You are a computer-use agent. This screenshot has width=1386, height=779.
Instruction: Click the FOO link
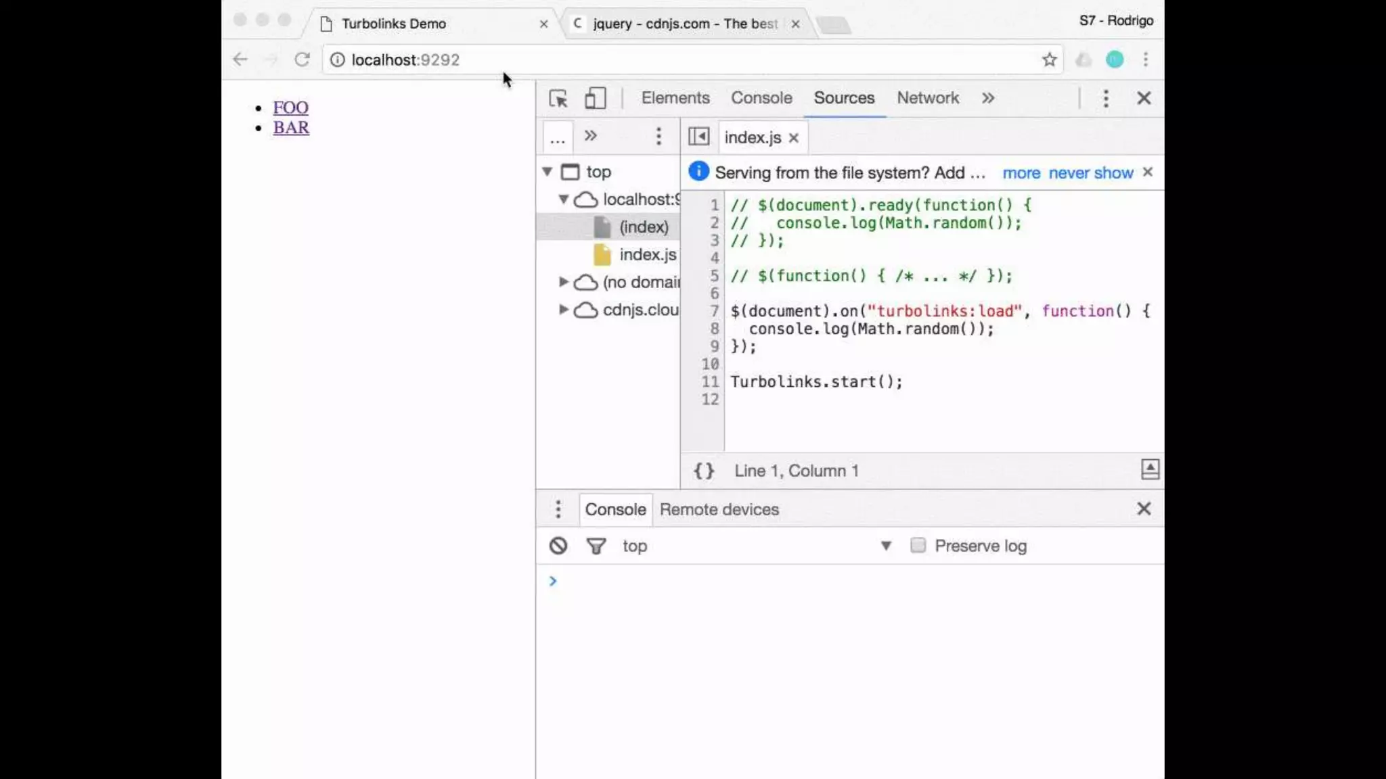(290, 108)
